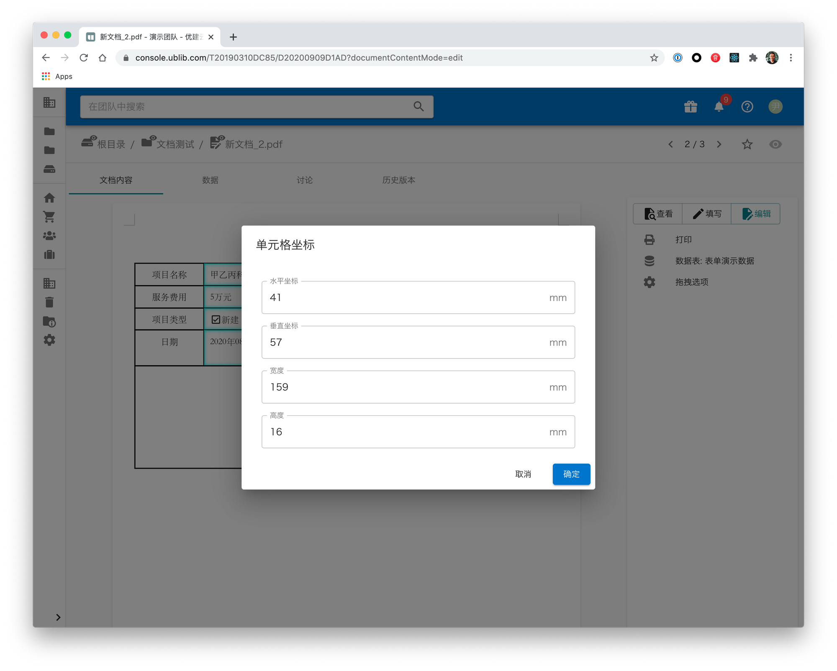Open notifications bell with 9 badge
837x671 pixels.
coord(719,107)
